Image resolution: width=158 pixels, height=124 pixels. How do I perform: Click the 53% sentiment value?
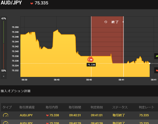4,71
